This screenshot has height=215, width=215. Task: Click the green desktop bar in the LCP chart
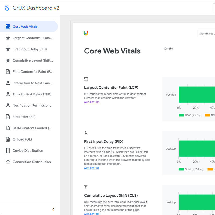197,95
